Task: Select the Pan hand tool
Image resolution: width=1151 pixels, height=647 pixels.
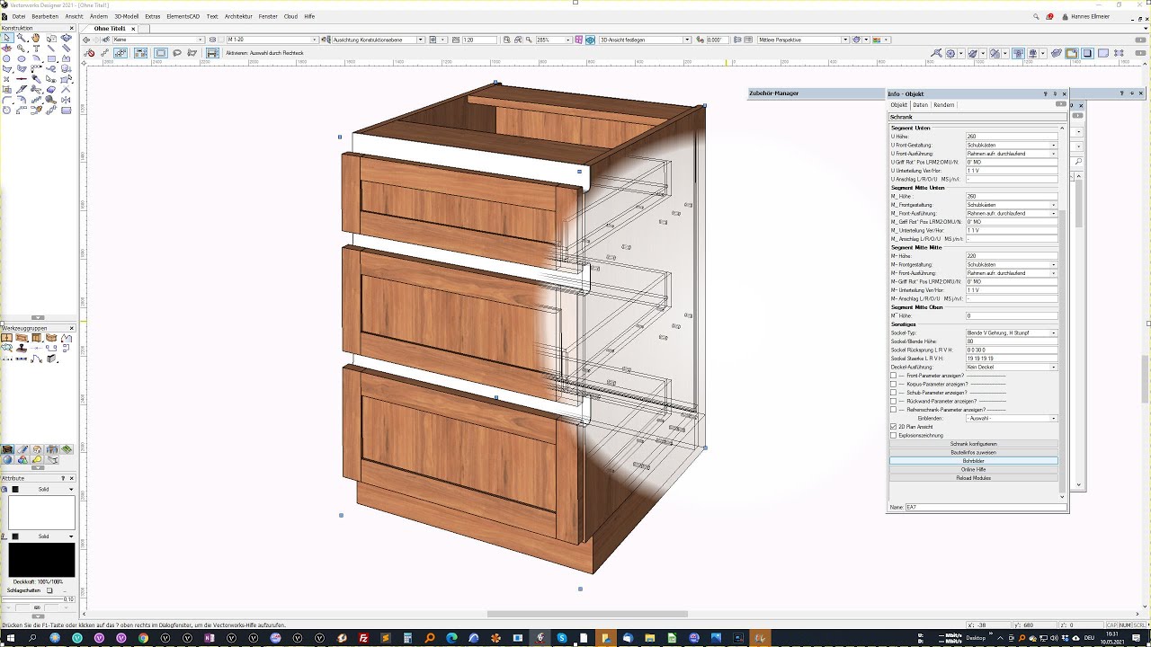Action: pyautogui.click(x=35, y=38)
